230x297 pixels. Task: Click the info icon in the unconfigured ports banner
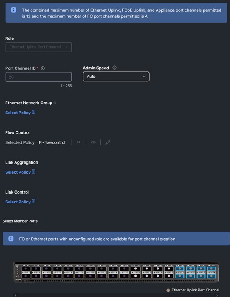[11, 239]
